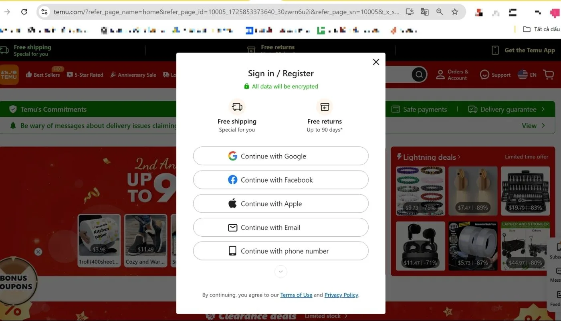Focus the browser address bar URL
The height and width of the screenshot is (321, 561).
click(x=226, y=12)
